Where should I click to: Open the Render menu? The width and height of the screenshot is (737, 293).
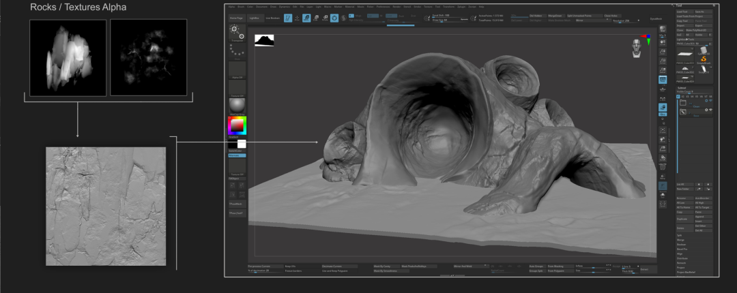click(x=396, y=7)
